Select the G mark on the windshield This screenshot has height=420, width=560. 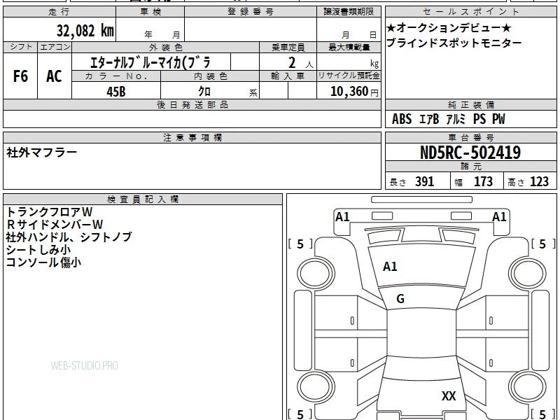coord(400,299)
